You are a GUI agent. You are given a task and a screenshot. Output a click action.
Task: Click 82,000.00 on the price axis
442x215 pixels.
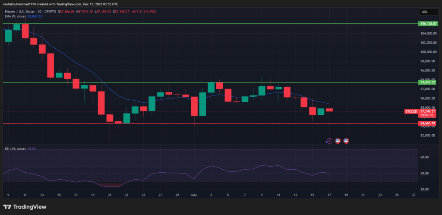429,136
